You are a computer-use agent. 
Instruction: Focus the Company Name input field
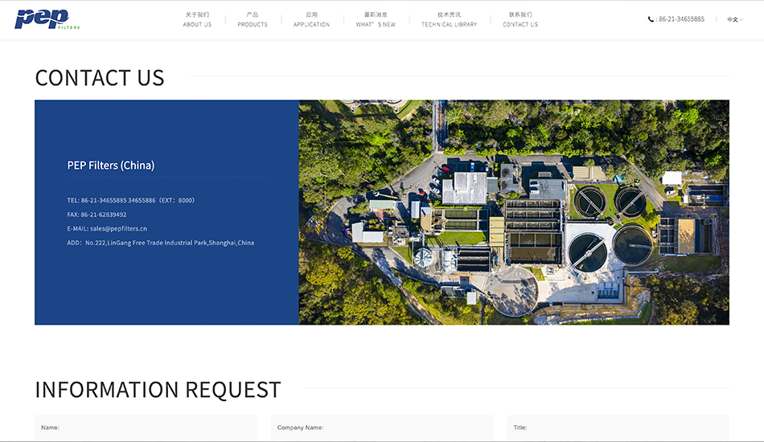[381, 428]
